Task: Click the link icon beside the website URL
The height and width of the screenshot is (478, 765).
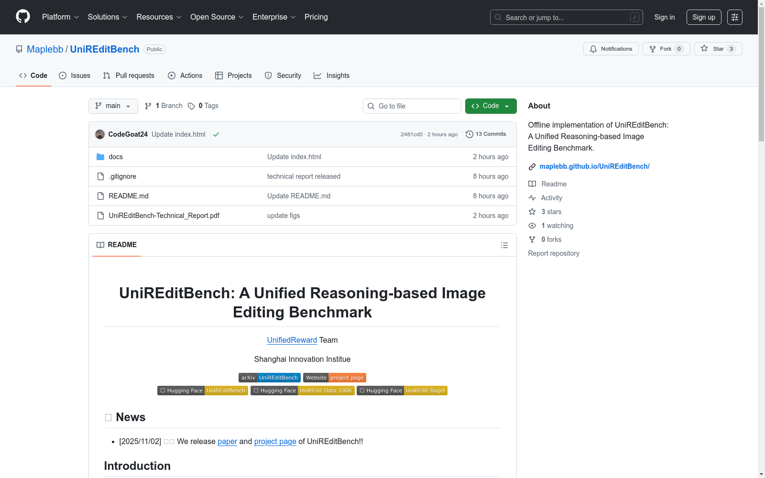Action: point(532,166)
